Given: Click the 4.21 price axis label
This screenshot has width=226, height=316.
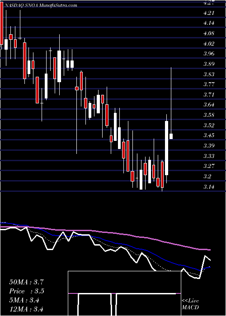Looking at the screenshot, I should [209, 13].
